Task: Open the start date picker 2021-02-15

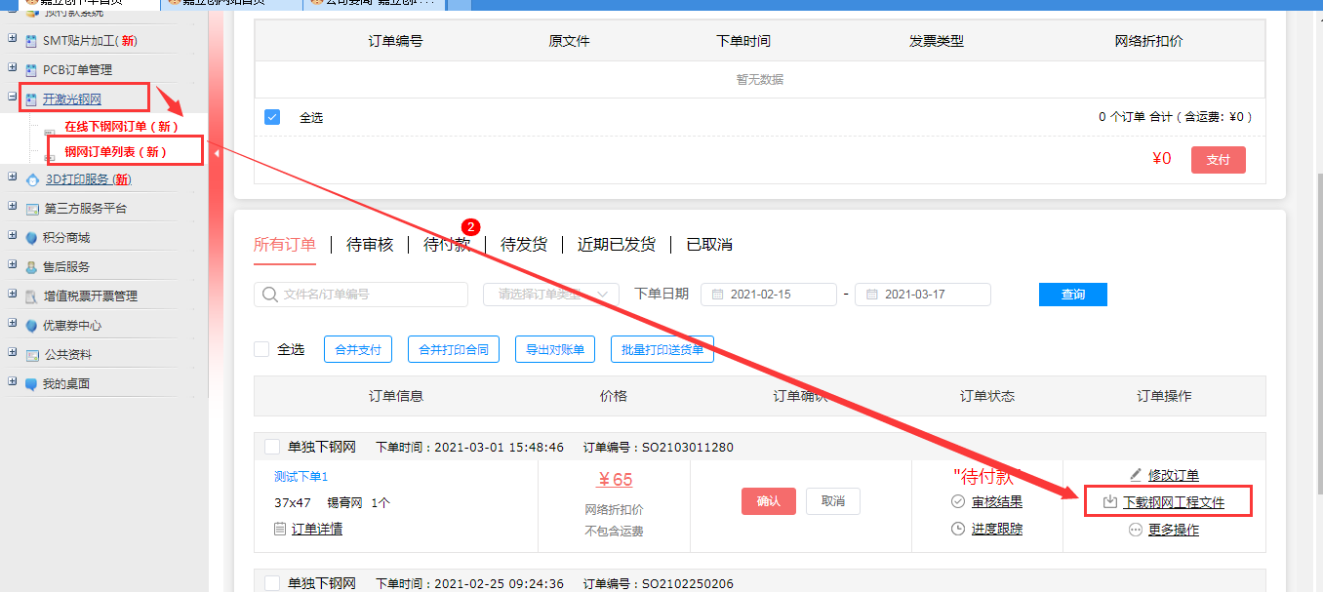Action: pyautogui.click(x=768, y=295)
